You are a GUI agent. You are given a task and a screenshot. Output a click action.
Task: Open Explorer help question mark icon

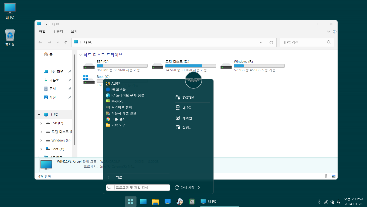pyautogui.click(x=335, y=32)
